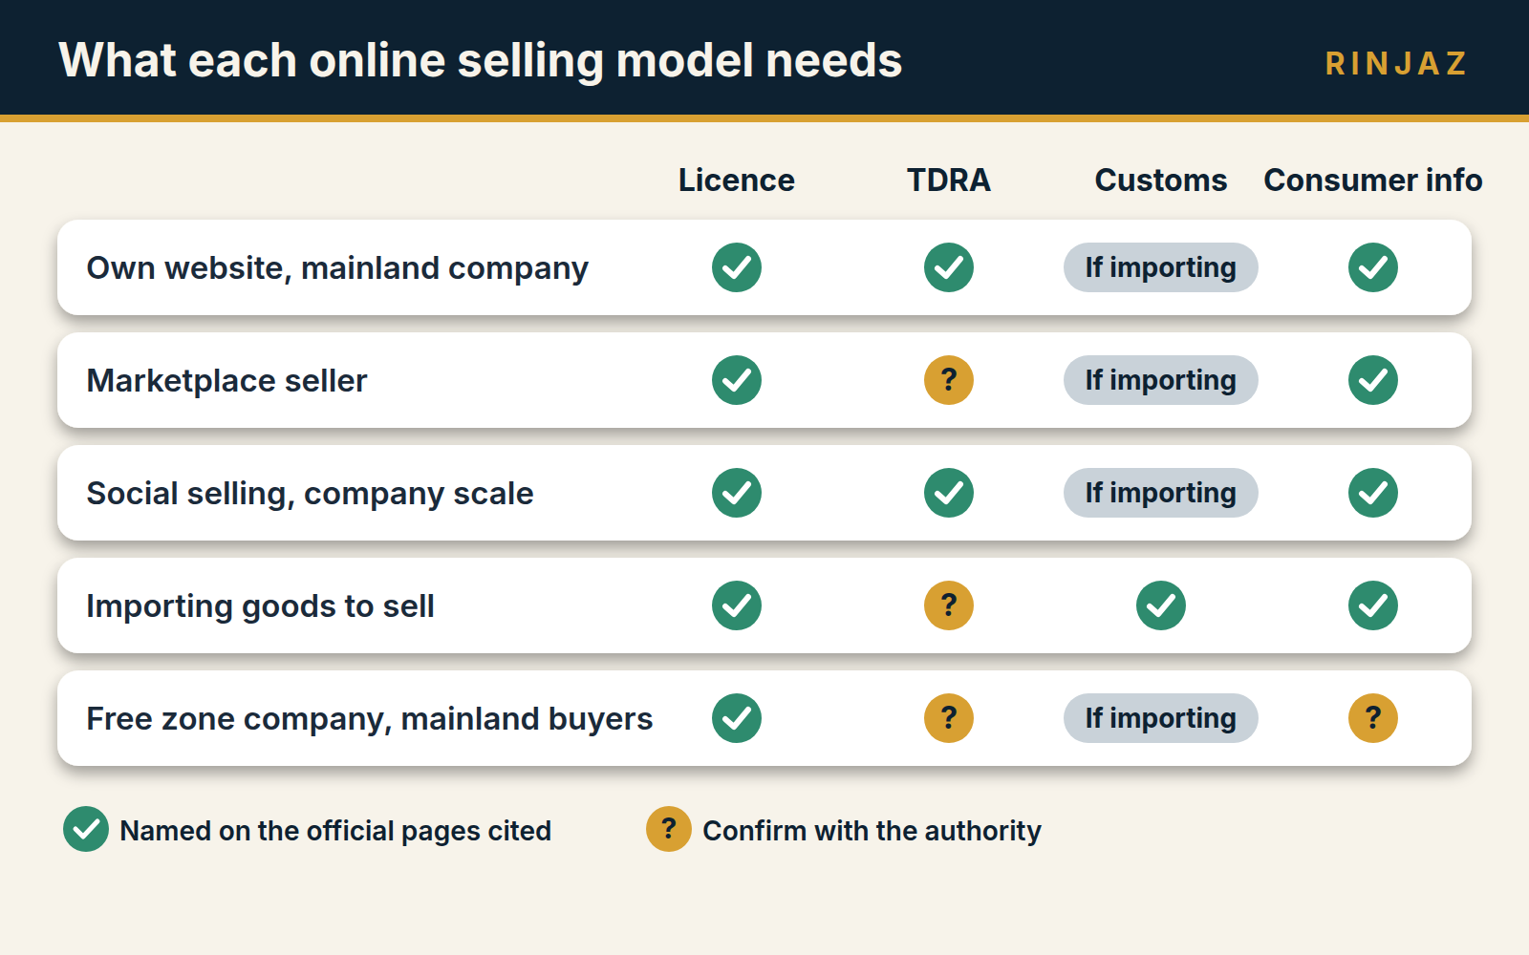1529x955 pixels.
Task: Click 'Social selling, company scale' label
Action: point(311,494)
